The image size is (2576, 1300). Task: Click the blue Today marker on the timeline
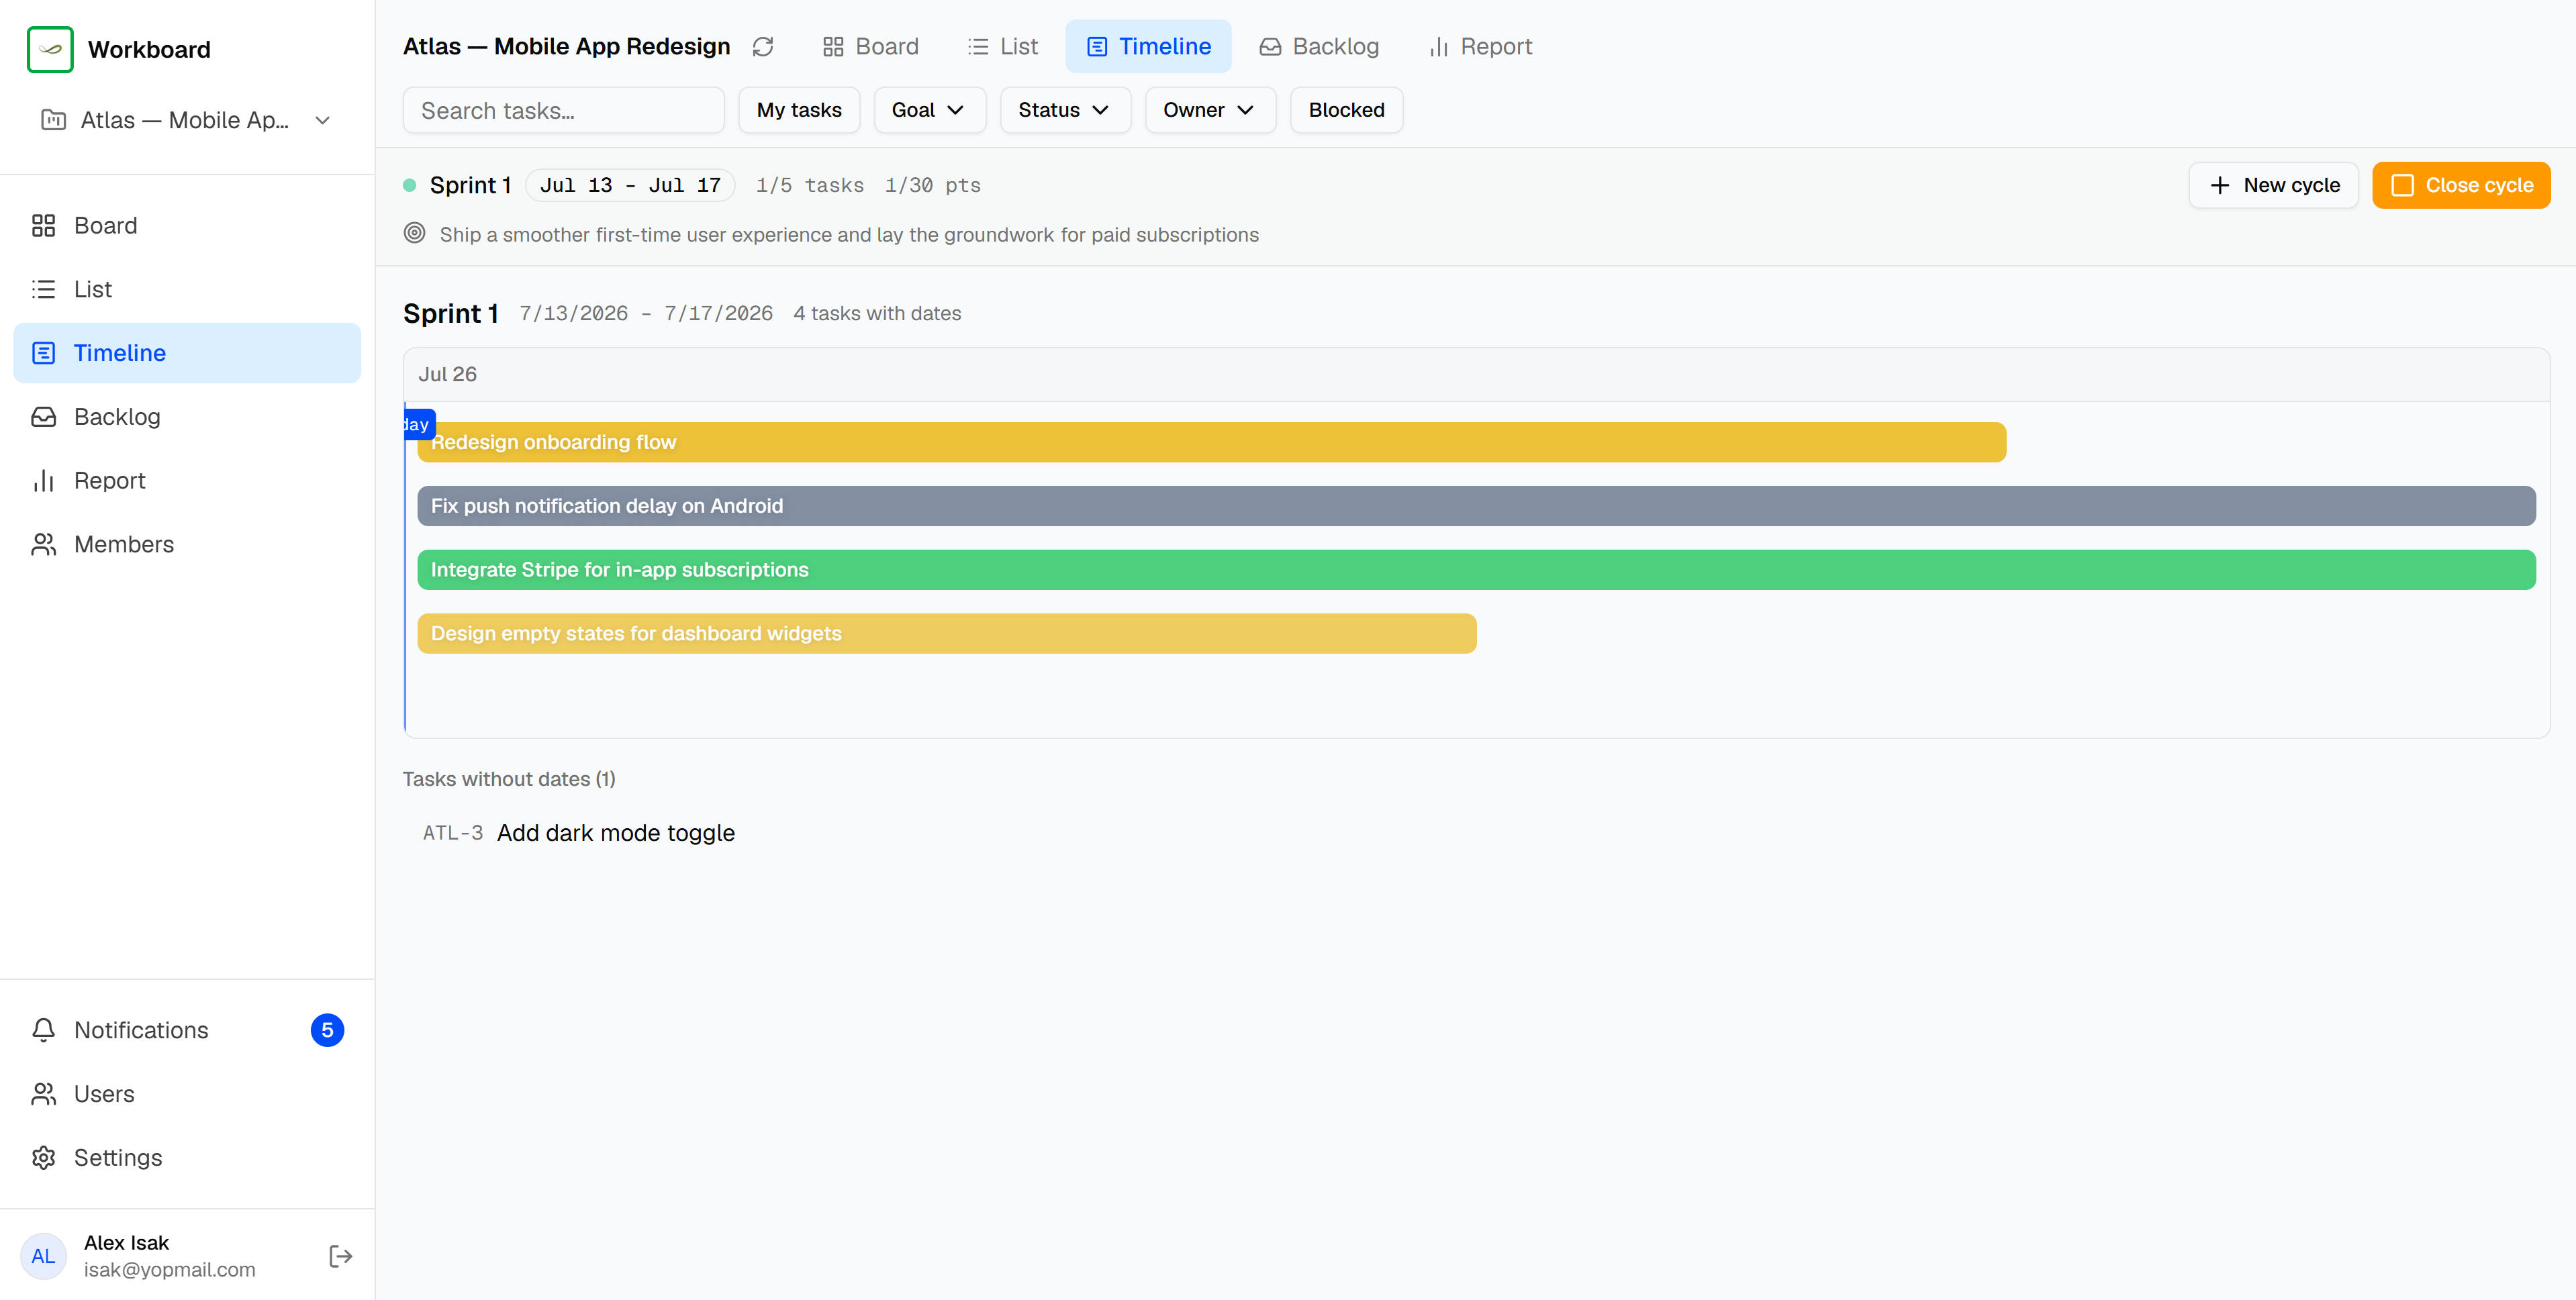click(419, 425)
